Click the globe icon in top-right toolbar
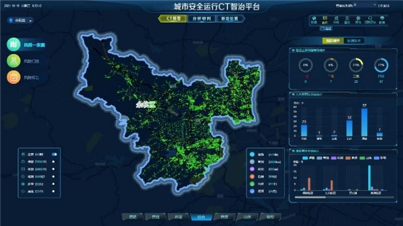Screen dimensions: 403x226 (x=314, y=19)
